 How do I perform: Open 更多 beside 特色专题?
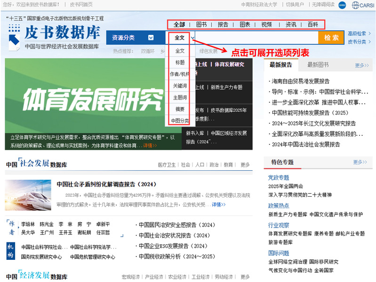[x=360, y=162]
